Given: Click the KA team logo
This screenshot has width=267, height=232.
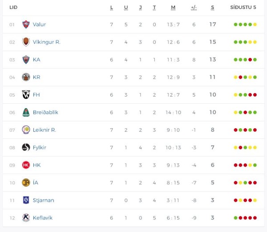Looking at the screenshot, I should pyautogui.click(x=26, y=60).
